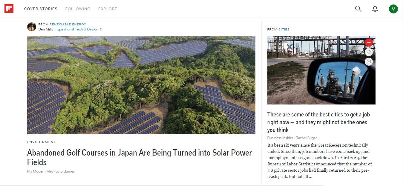Click the Ben Mills author name

click(46, 29)
